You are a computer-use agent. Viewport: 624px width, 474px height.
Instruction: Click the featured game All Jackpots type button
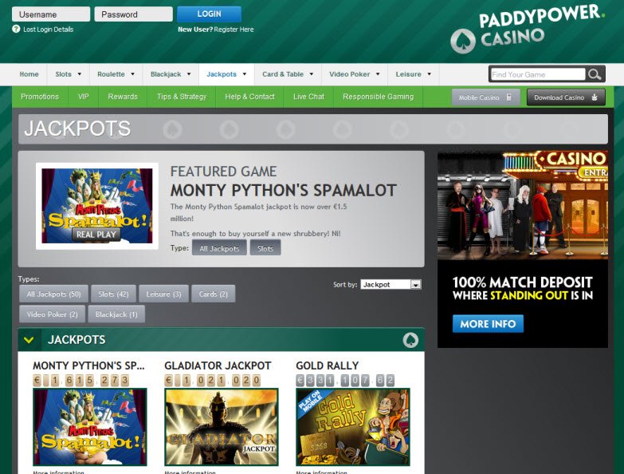coord(219,248)
